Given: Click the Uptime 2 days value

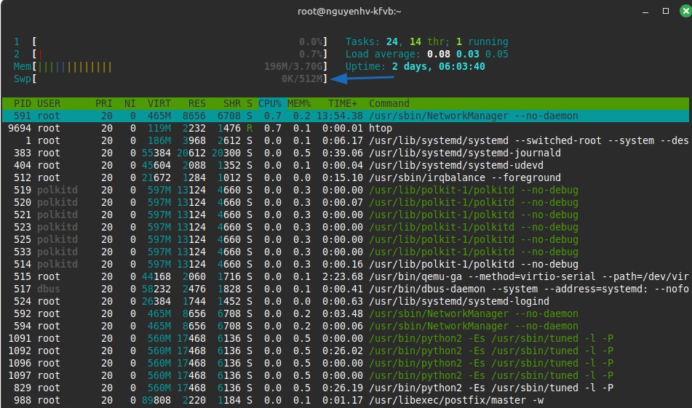Looking at the screenshot, I should click(x=438, y=67).
